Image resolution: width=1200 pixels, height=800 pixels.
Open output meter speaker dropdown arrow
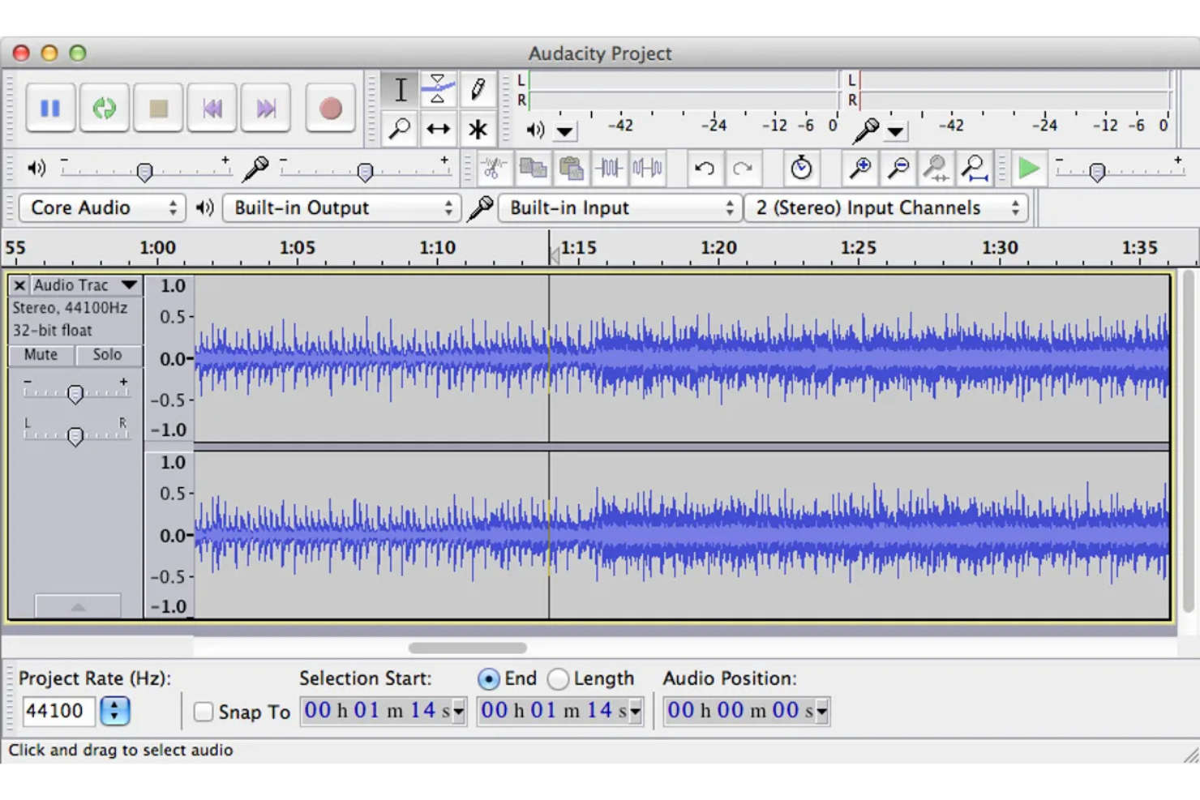tap(565, 130)
